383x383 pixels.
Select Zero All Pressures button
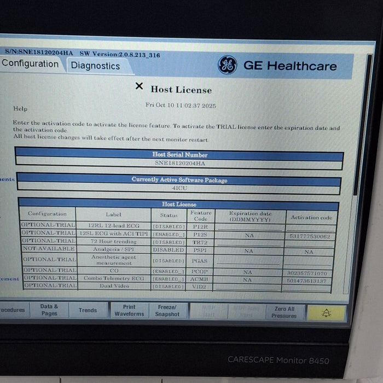pos(285,312)
